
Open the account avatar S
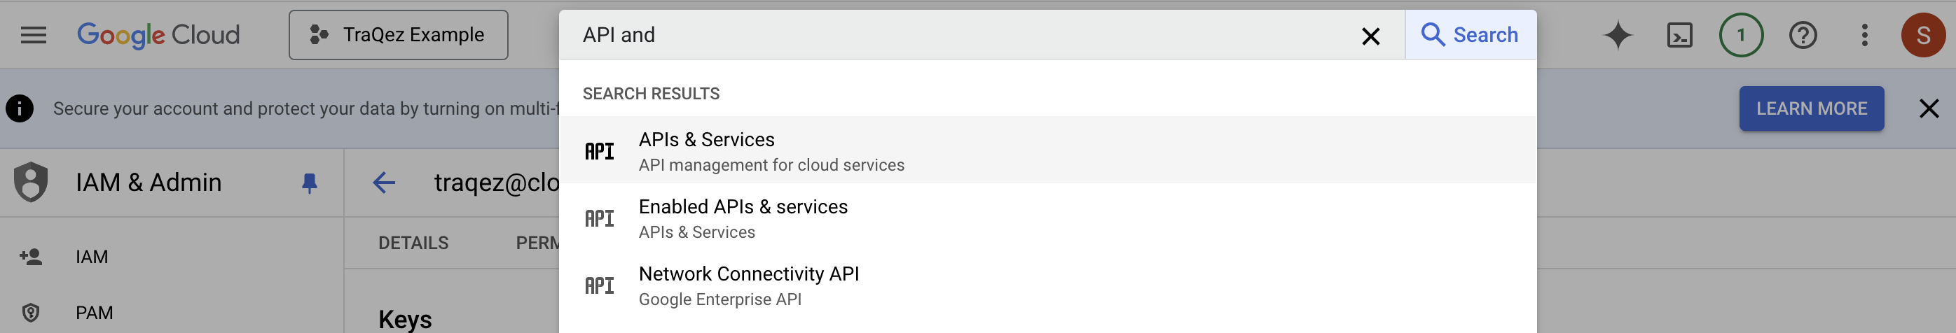[x=1922, y=35]
